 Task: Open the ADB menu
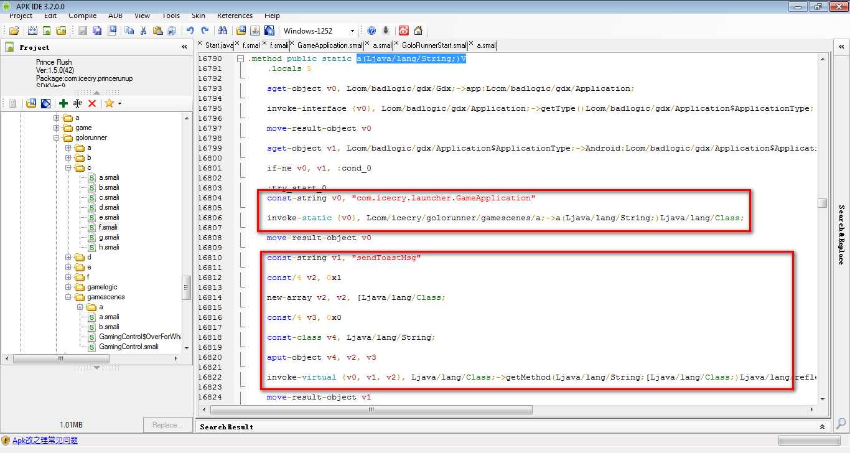coord(116,16)
